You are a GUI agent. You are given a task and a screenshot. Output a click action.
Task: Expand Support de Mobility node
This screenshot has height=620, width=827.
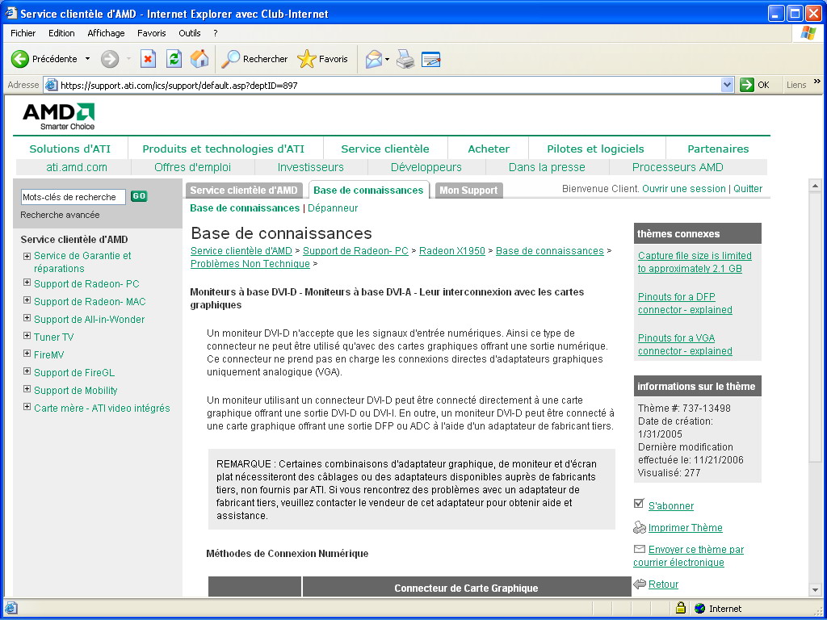click(x=27, y=389)
